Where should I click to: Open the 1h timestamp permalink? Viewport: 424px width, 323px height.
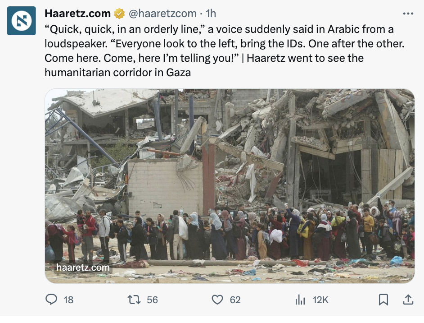(211, 13)
